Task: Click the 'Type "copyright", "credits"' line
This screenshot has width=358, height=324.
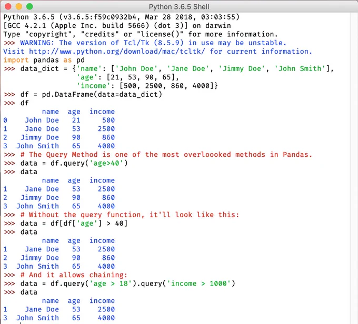Action: click(x=141, y=34)
